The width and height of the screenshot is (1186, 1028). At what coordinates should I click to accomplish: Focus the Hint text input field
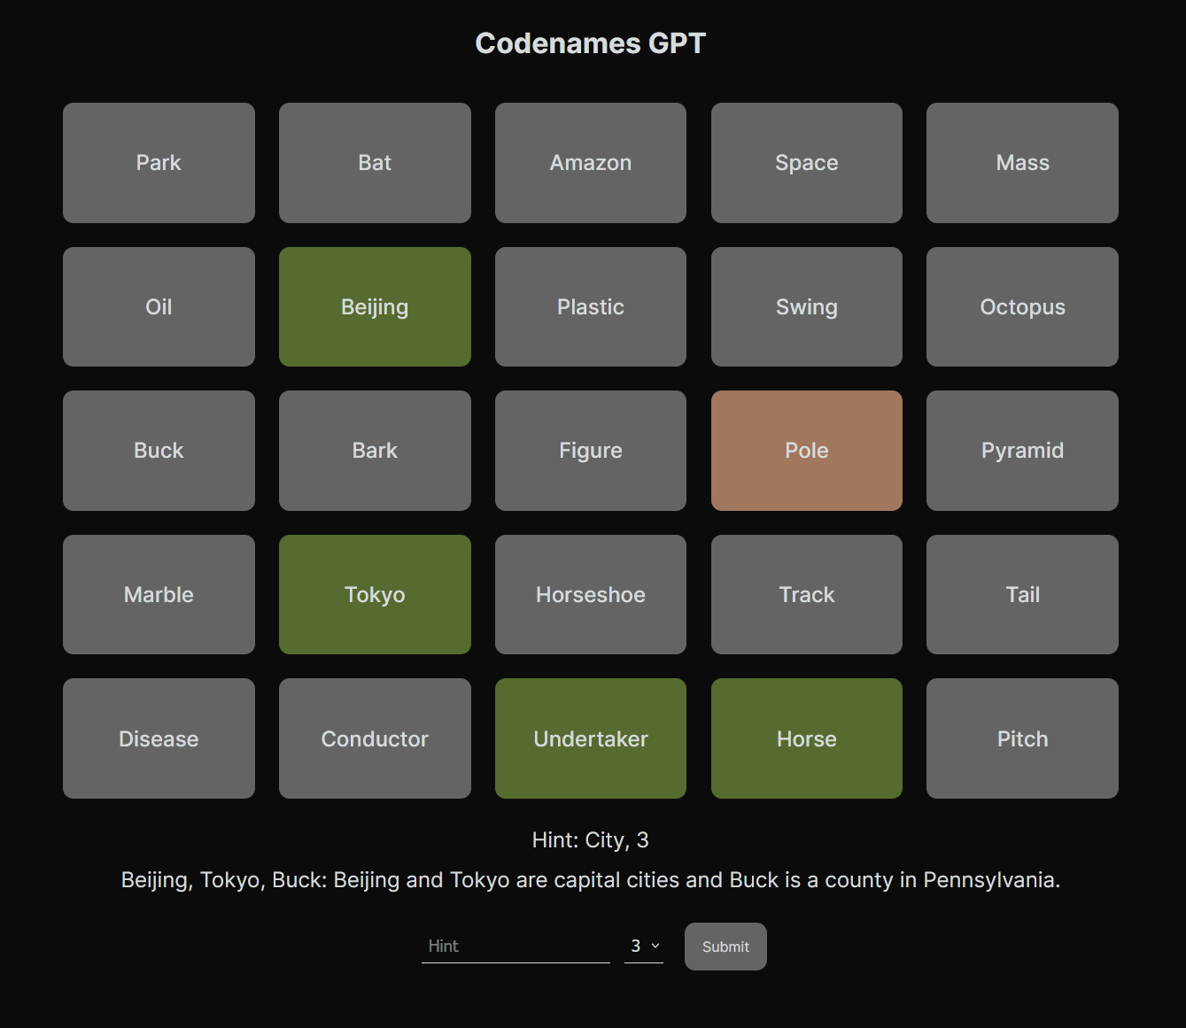pos(515,947)
